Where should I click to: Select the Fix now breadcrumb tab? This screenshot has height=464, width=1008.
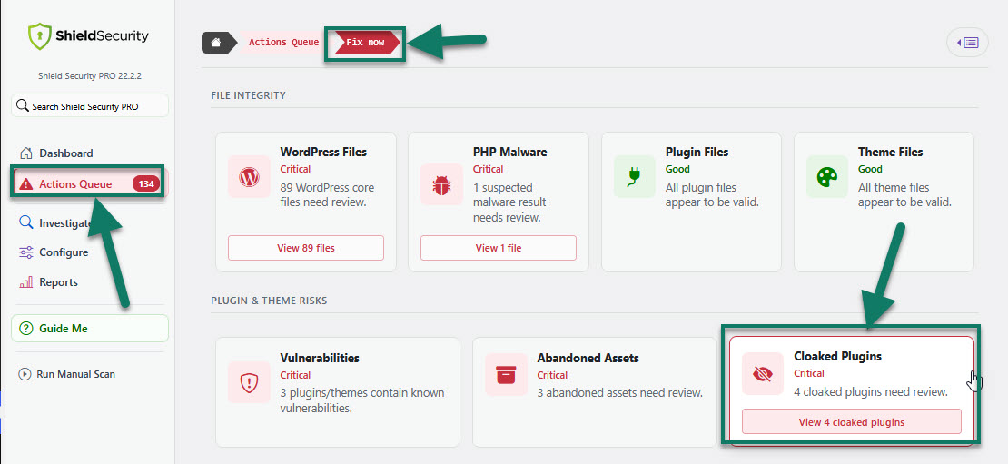(x=367, y=43)
